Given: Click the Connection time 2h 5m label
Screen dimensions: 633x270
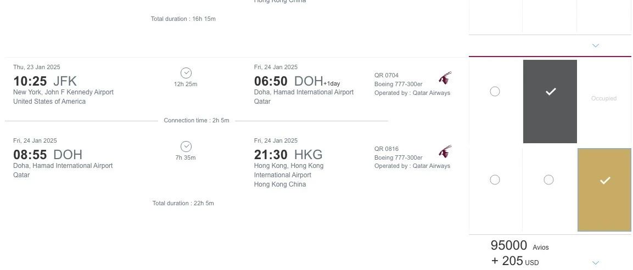Looking at the screenshot, I should pos(197,120).
